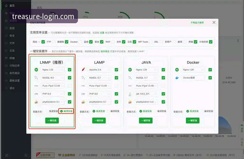
Task: Click the Nginx logo in the JAVA card
Action: [130, 70]
